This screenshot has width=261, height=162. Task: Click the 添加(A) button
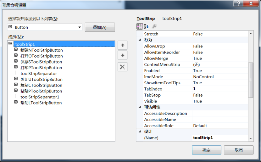tap(100, 27)
